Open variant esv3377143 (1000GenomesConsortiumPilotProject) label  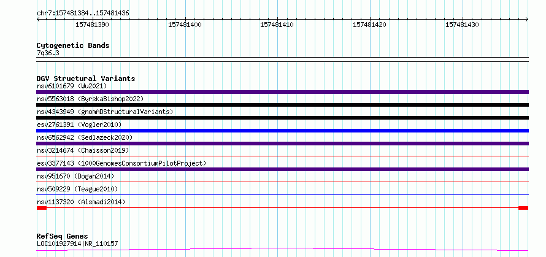click(121, 163)
